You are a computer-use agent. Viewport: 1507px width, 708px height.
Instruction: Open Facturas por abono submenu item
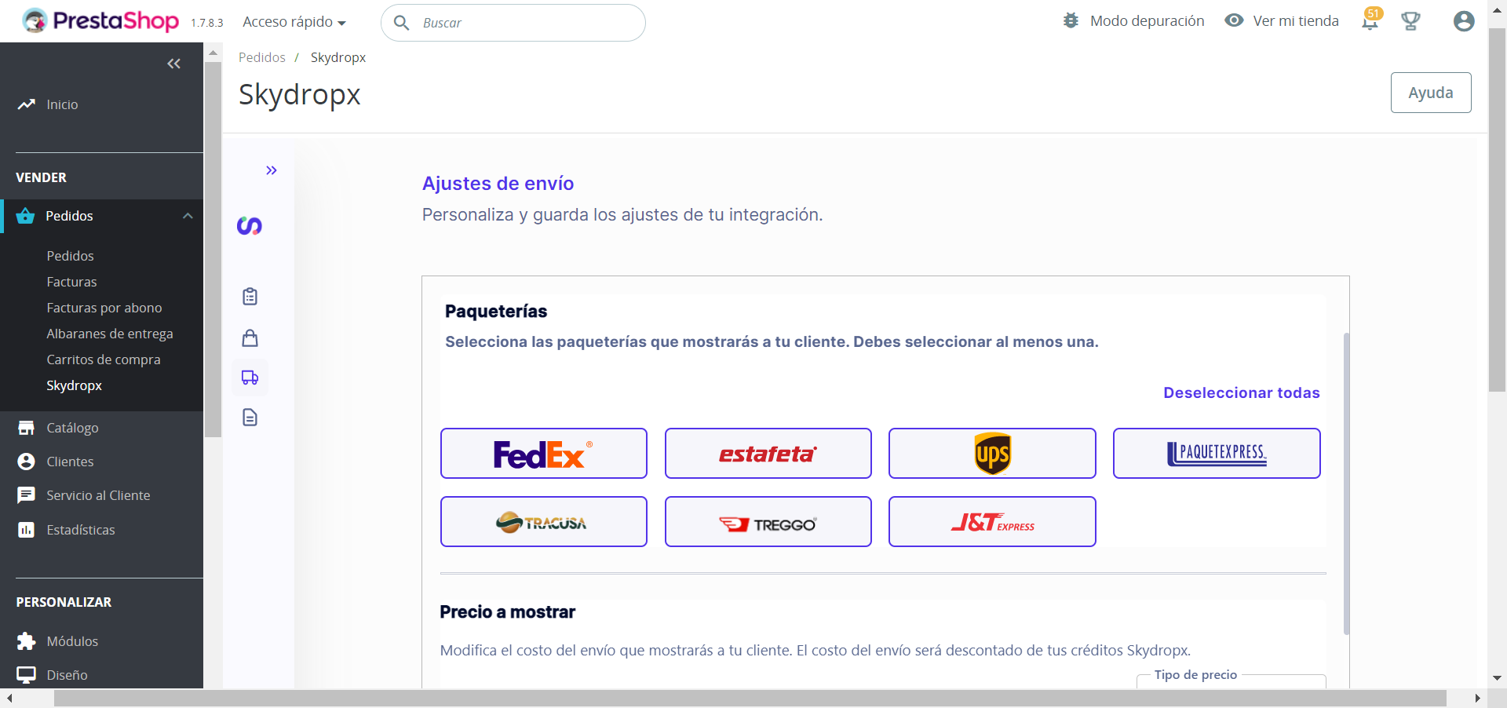104,308
